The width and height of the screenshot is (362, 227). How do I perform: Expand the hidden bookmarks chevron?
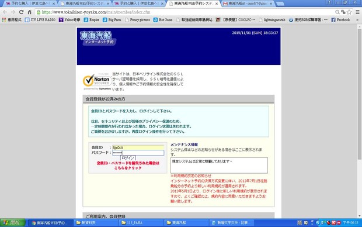[357, 20]
